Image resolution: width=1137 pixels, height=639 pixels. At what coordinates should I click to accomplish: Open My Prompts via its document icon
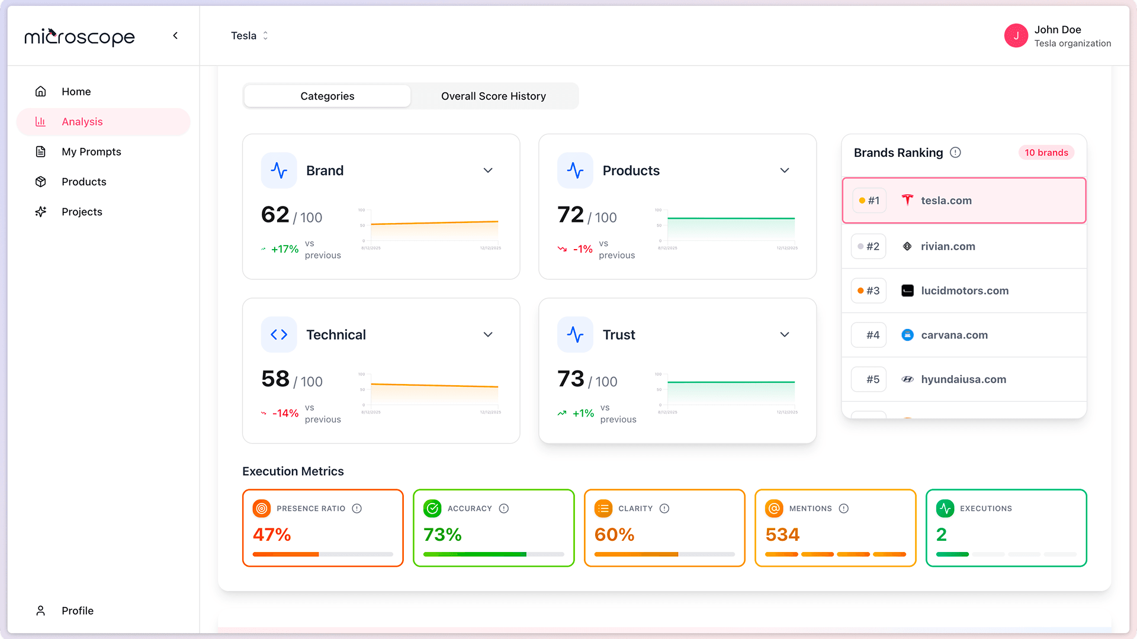(40, 151)
